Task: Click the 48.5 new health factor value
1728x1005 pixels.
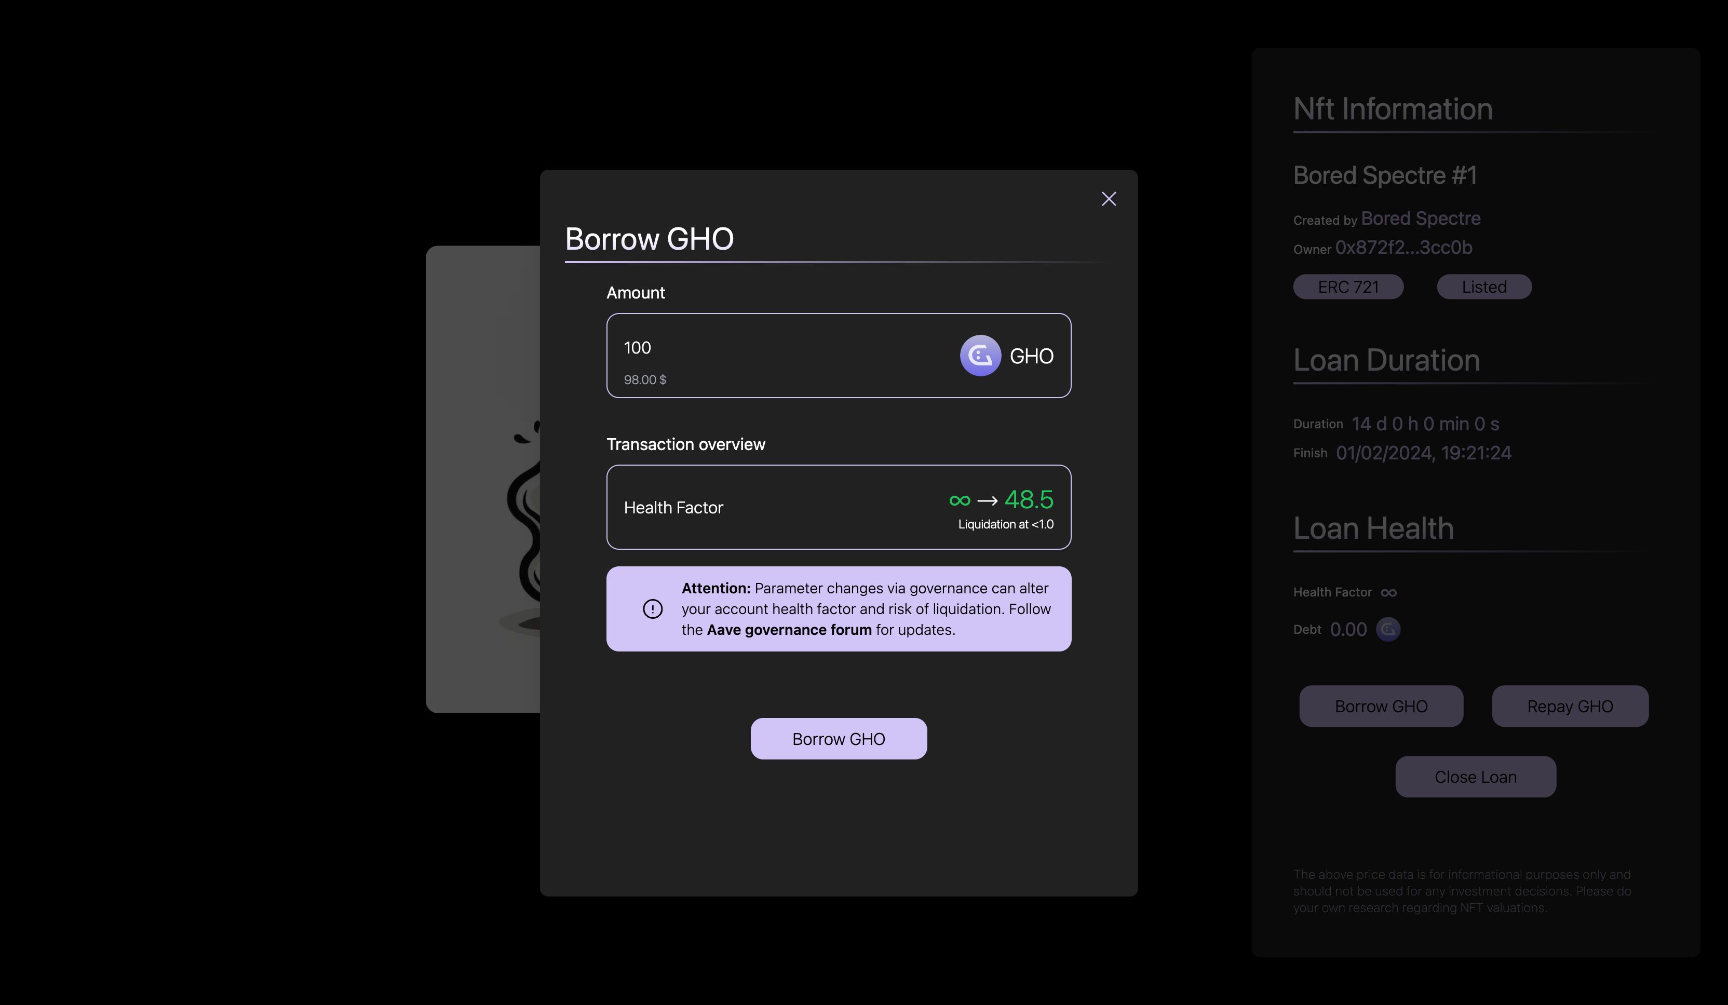Action: (1029, 500)
